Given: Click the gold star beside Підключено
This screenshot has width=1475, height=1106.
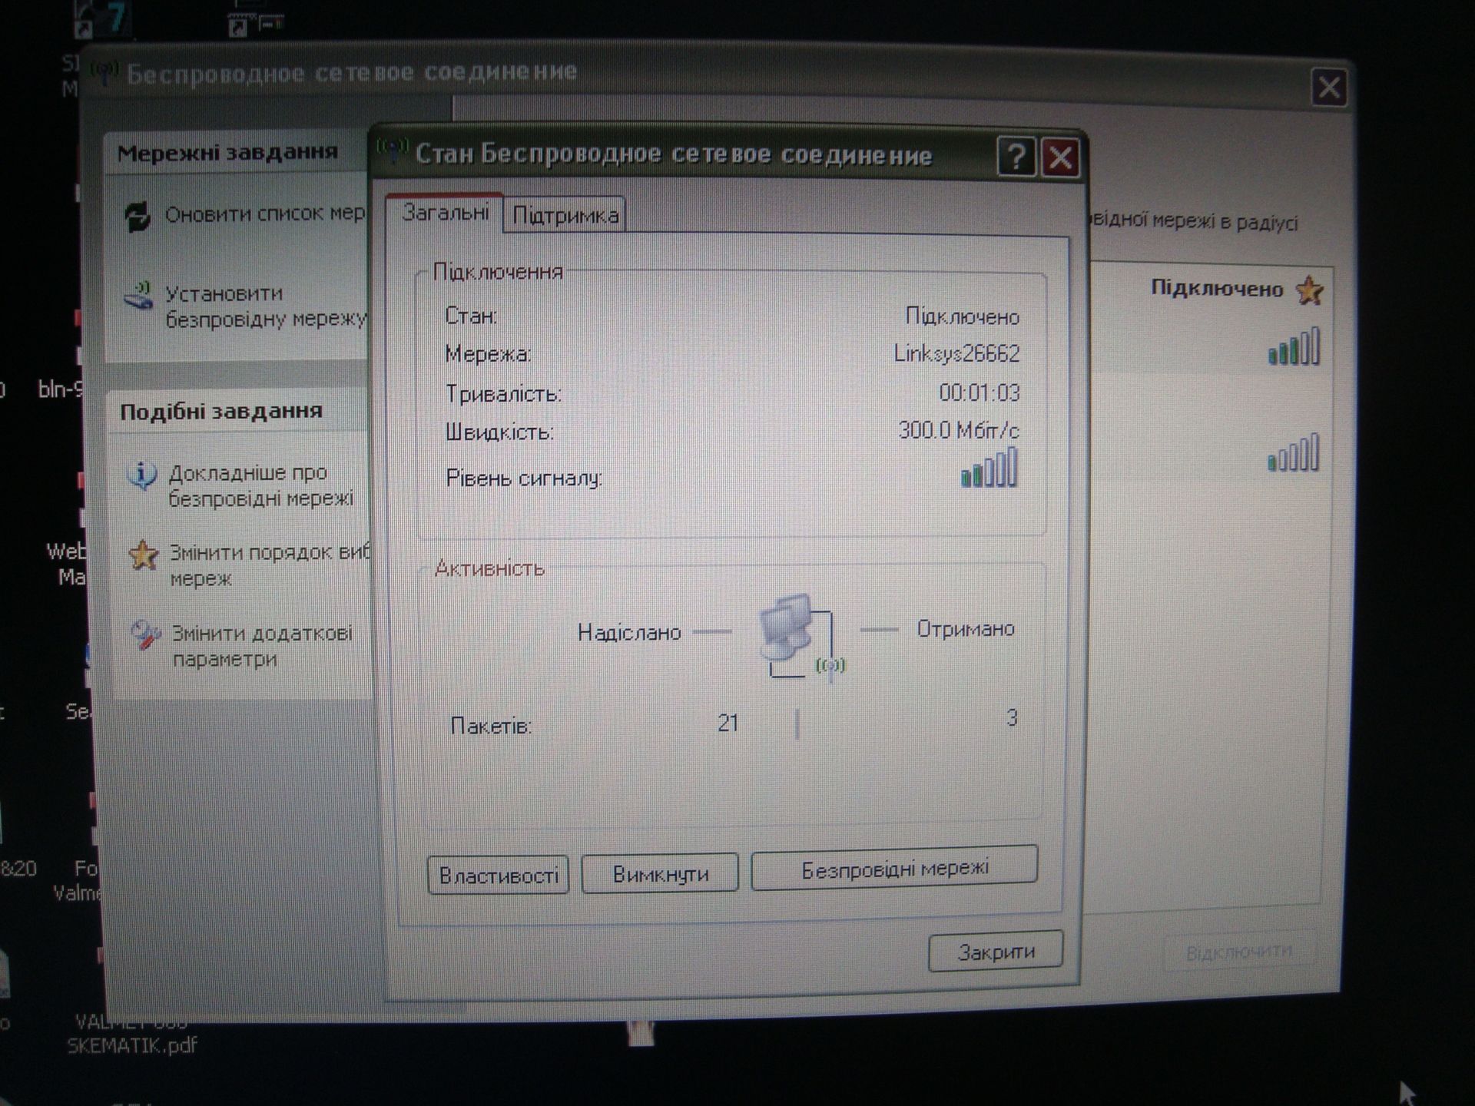Looking at the screenshot, I should pyautogui.click(x=1309, y=290).
